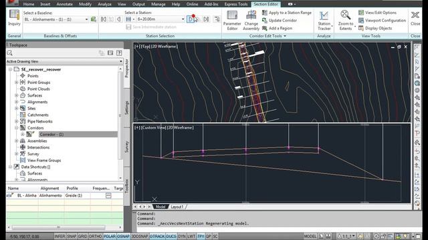Toggle POLAR tracking
Viewport: 428px width, 240px height.
pos(110,236)
